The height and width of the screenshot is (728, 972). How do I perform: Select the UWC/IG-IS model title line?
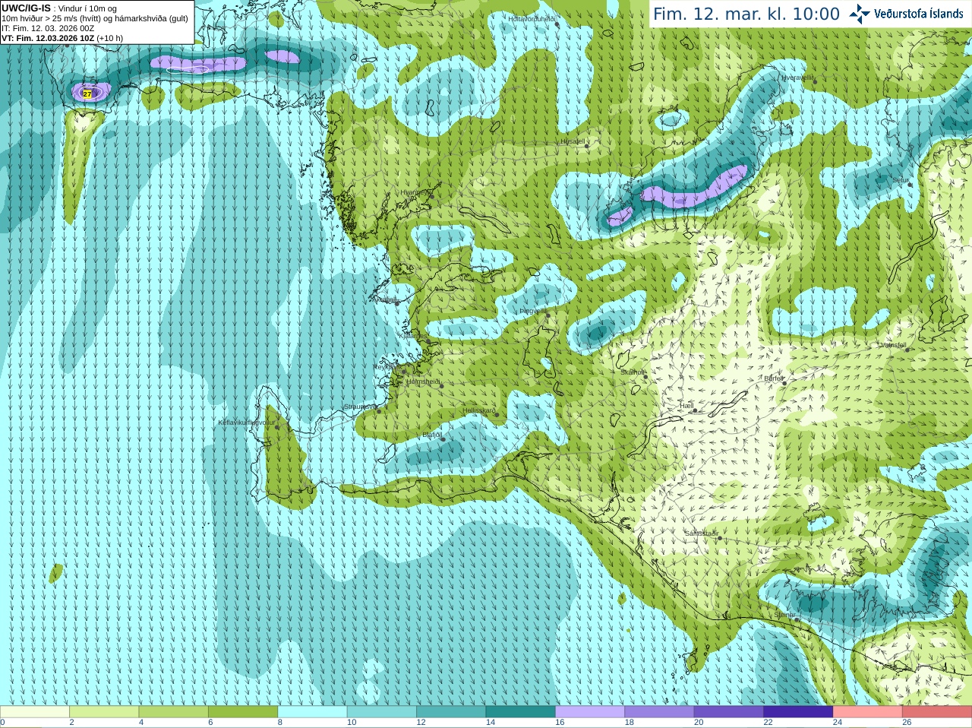[x=58, y=8]
